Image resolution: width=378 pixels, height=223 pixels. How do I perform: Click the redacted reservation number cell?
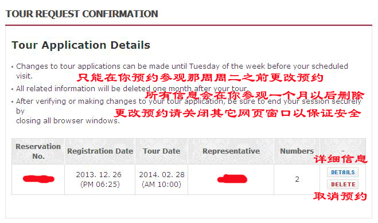point(38,179)
